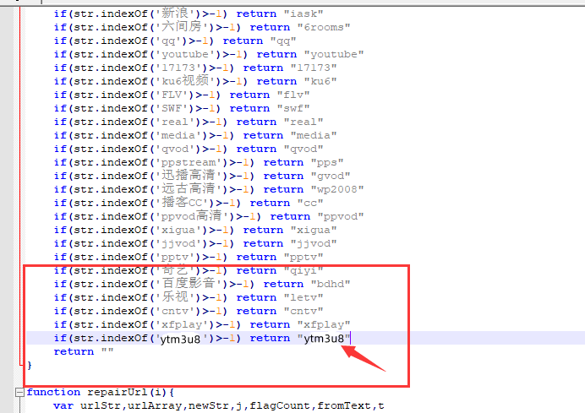The image size is (585, 413).
Task: Click the line returning "cc"
Action: click(x=189, y=203)
